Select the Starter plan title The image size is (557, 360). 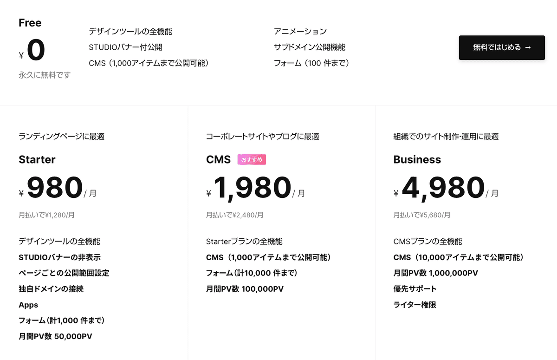pyautogui.click(x=37, y=160)
